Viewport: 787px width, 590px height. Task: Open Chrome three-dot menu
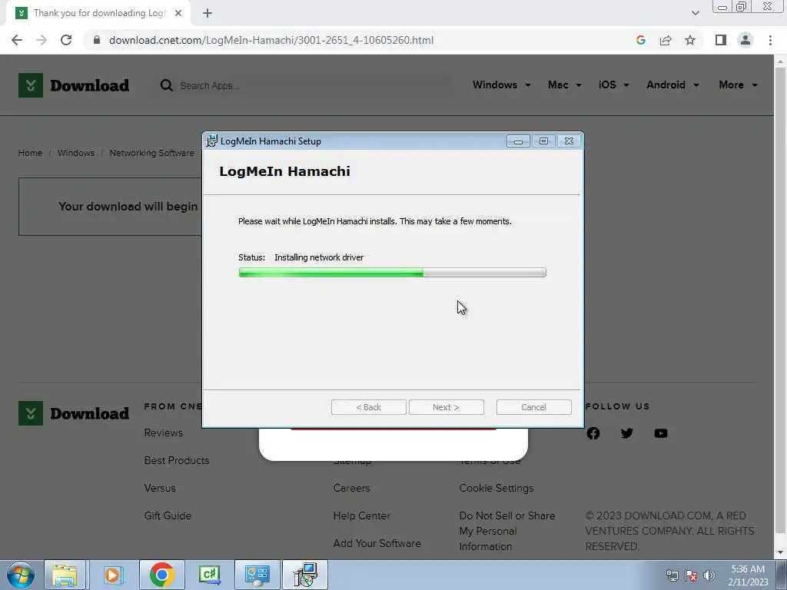point(770,40)
